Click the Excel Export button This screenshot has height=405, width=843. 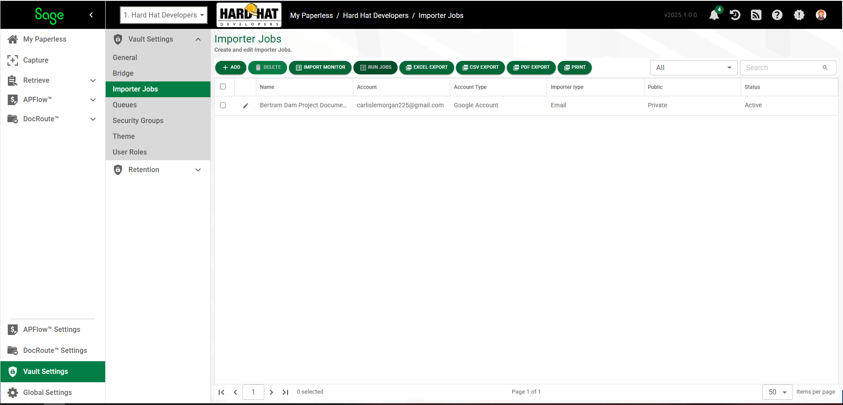(427, 67)
